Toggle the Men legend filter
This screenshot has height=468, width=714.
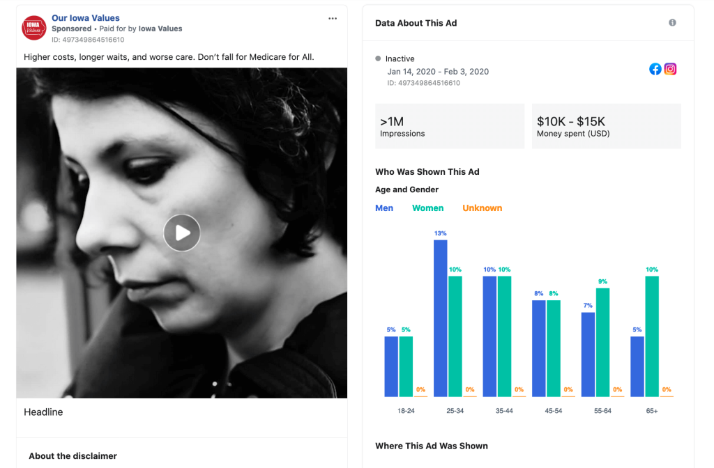tap(384, 208)
